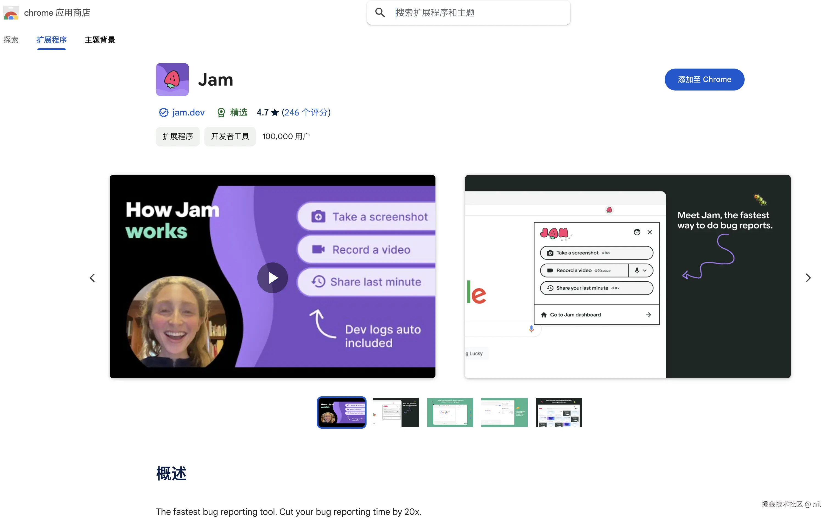Open the jam.dev publisher link
This screenshot has width=833, height=520.
188,112
